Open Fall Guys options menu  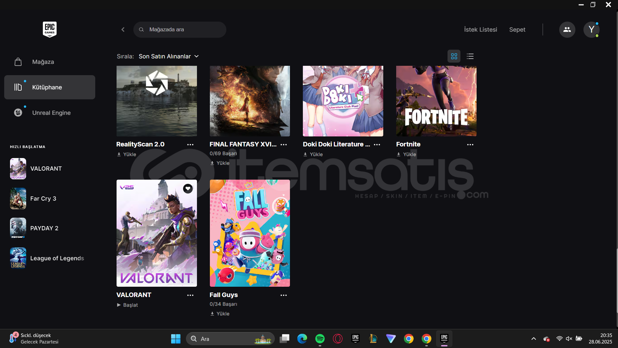(x=283, y=295)
